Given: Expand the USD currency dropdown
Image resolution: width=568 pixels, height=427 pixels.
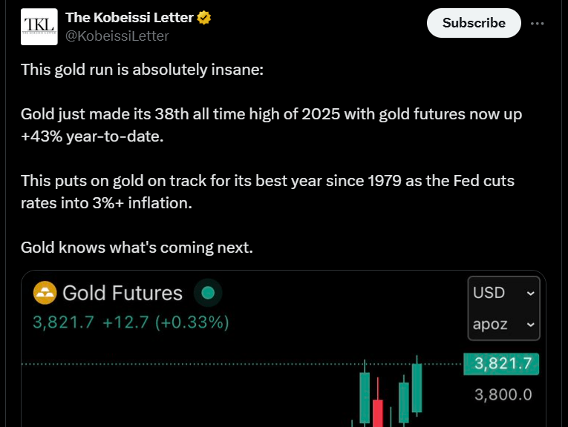Looking at the screenshot, I should pyautogui.click(x=504, y=293).
